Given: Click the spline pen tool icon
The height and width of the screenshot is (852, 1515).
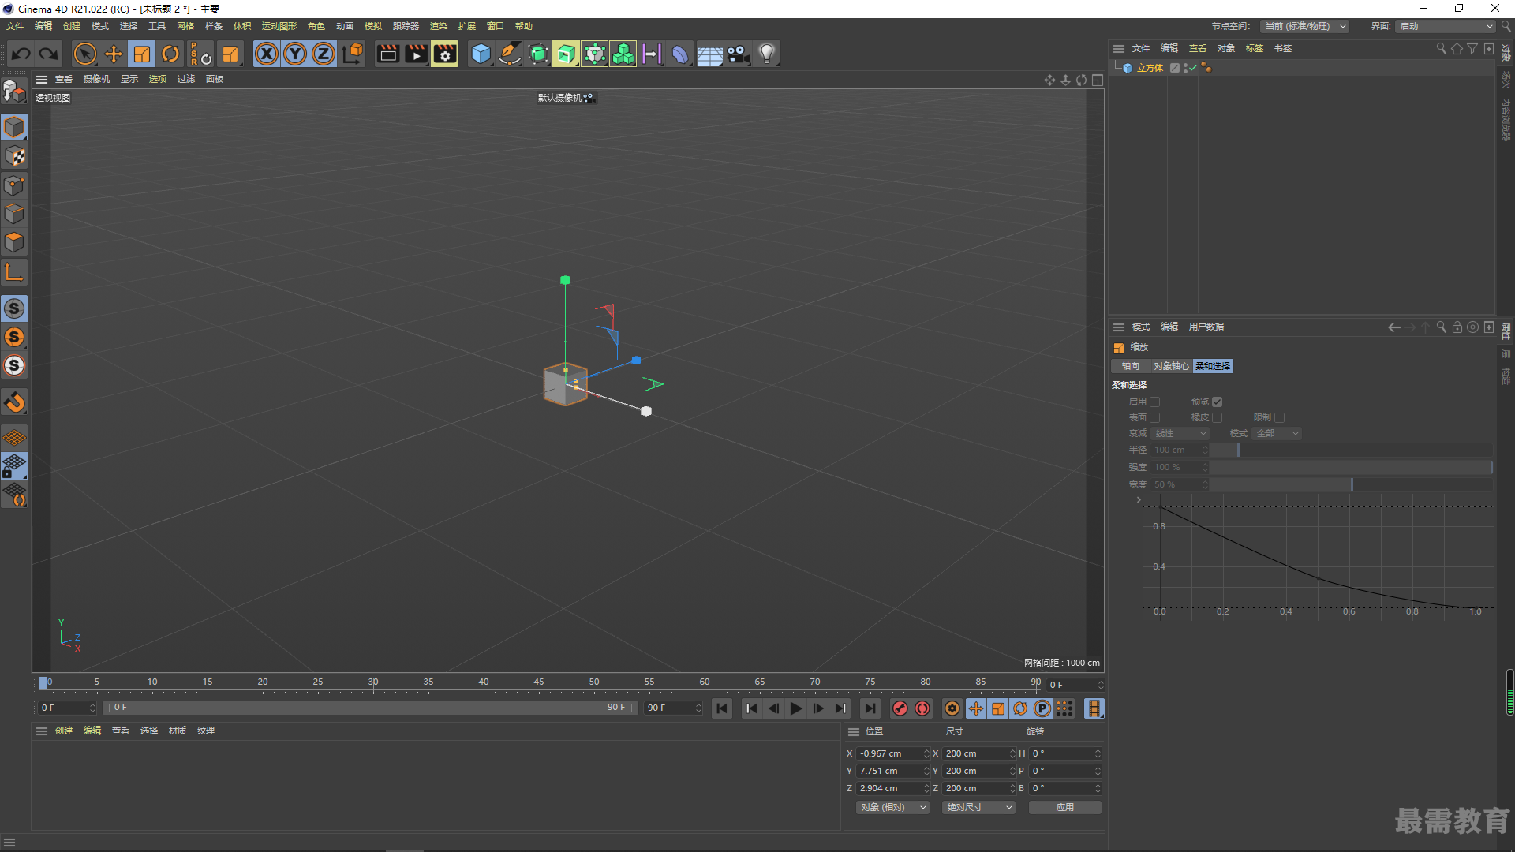Looking at the screenshot, I should 510,54.
